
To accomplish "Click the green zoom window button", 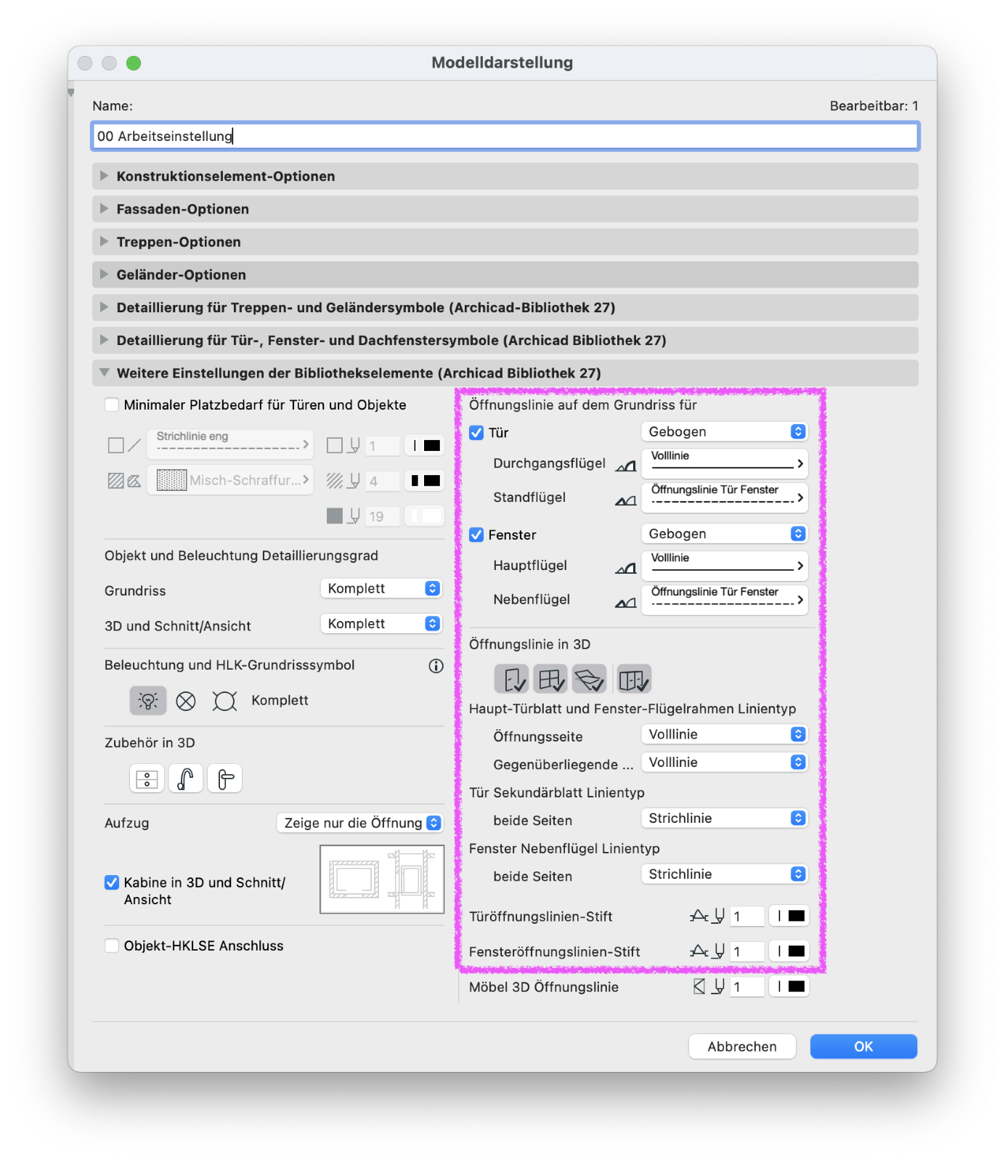I will click(x=134, y=63).
